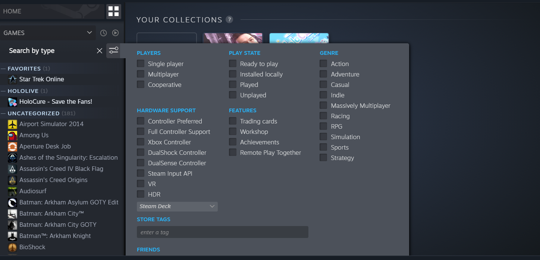Click inside the enter a tag field
540x260 pixels.
click(222, 232)
